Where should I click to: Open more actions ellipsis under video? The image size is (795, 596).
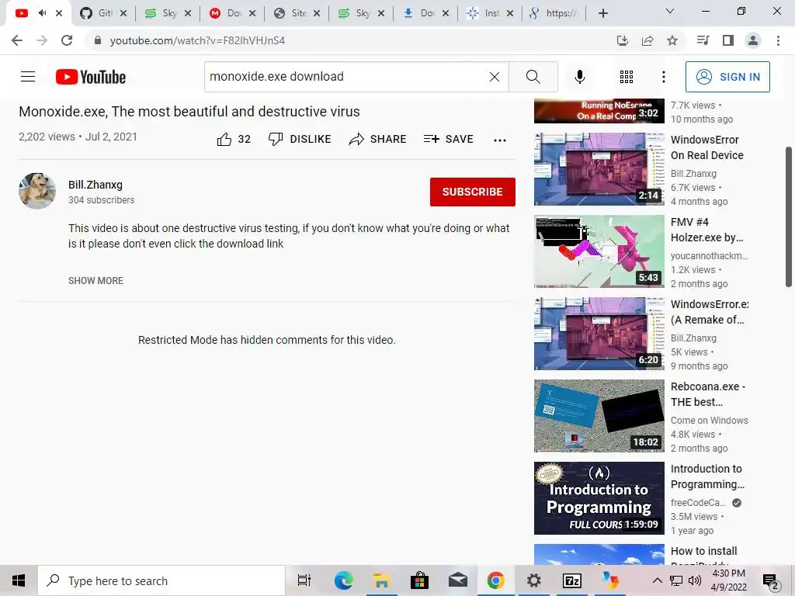[x=499, y=140]
